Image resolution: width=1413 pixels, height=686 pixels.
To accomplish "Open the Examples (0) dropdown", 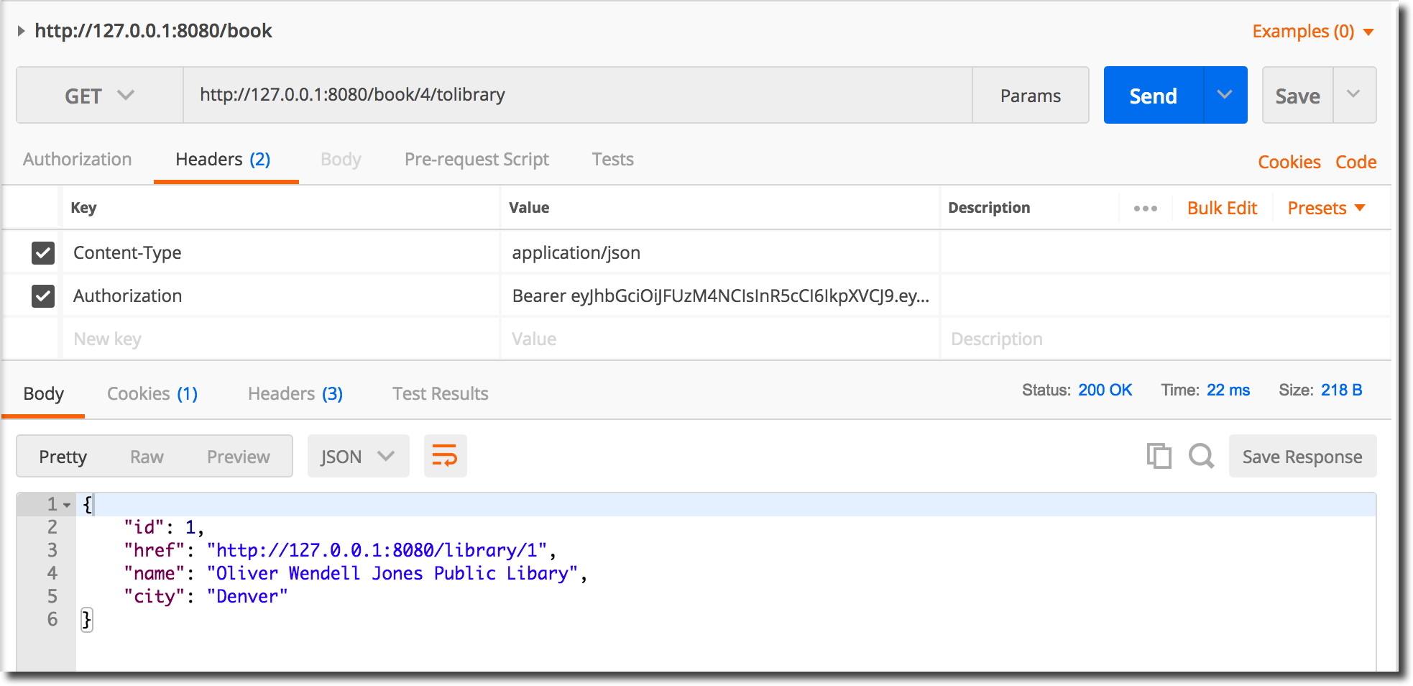I will point(1313,32).
